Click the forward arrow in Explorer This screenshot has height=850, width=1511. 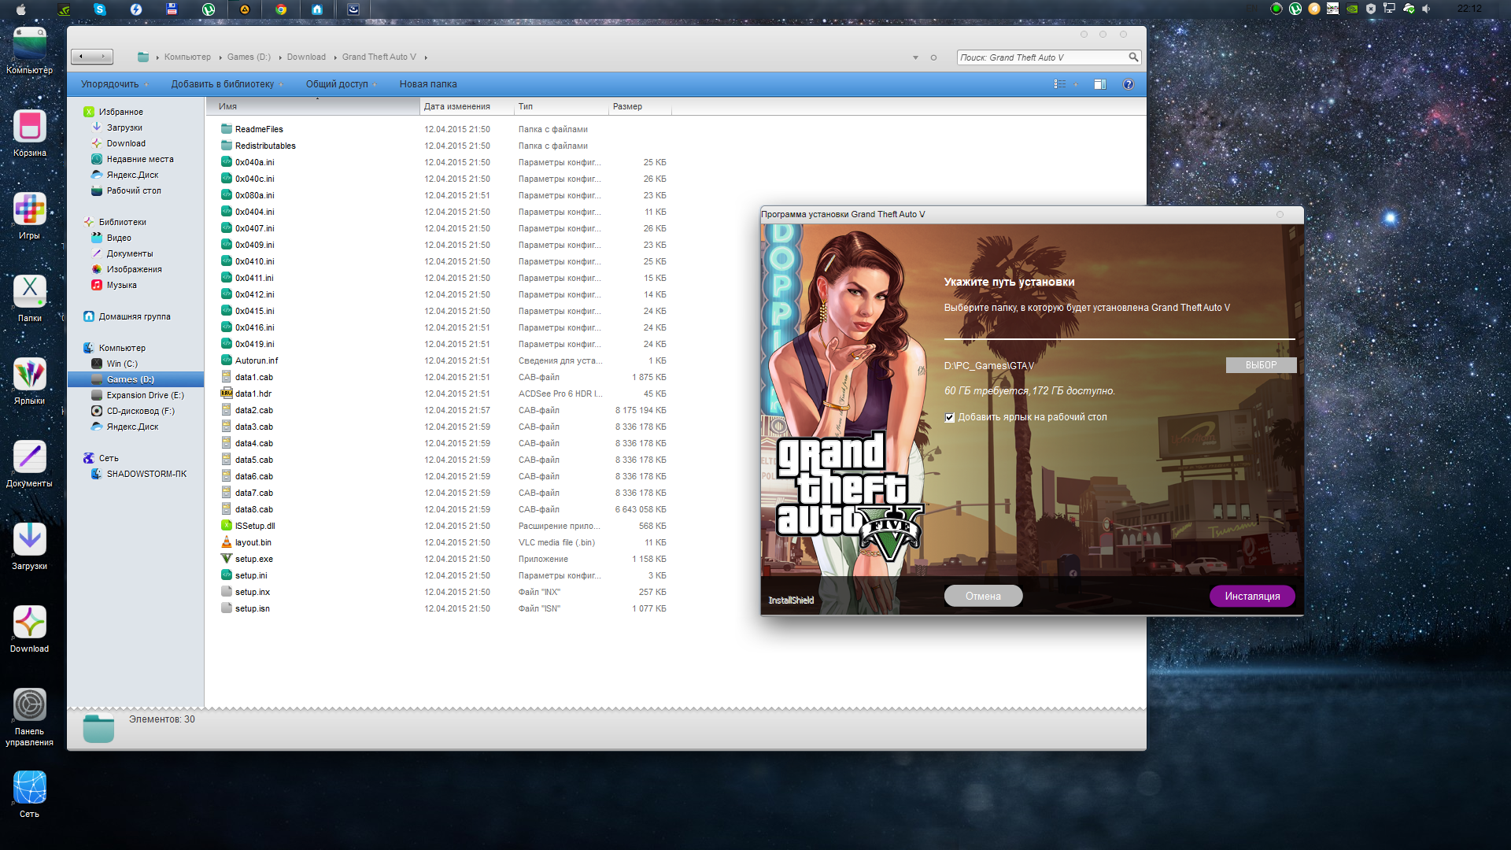[103, 57]
